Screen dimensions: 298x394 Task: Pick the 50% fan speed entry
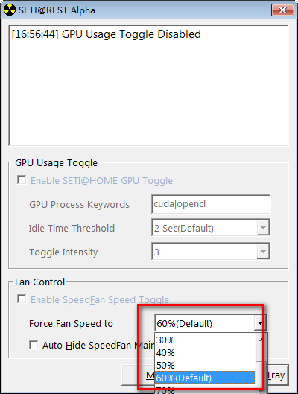205,365
